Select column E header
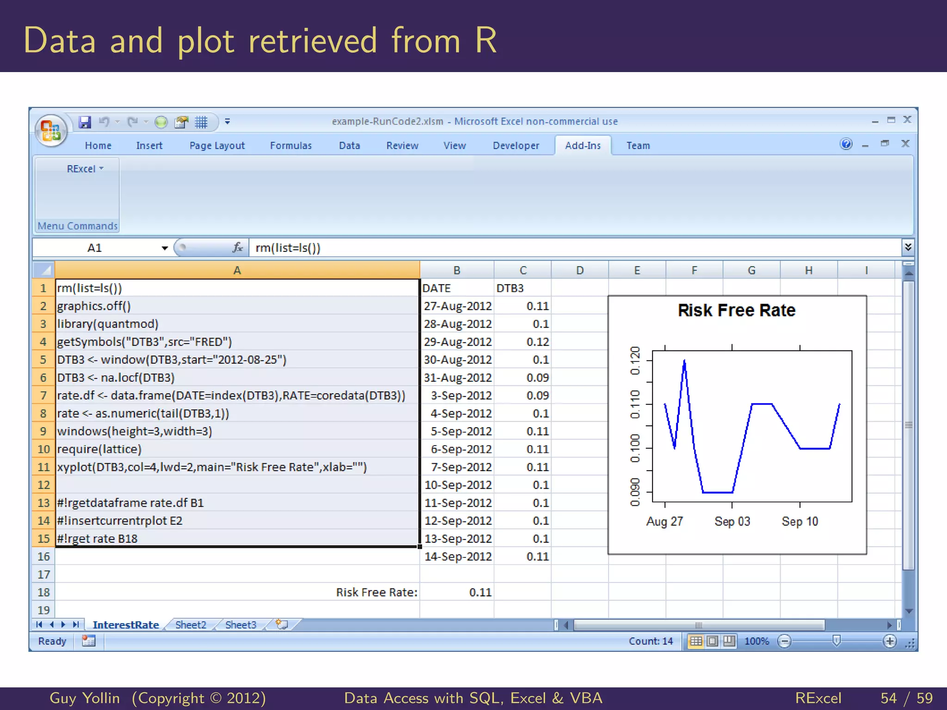 pyautogui.click(x=637, y=270)
